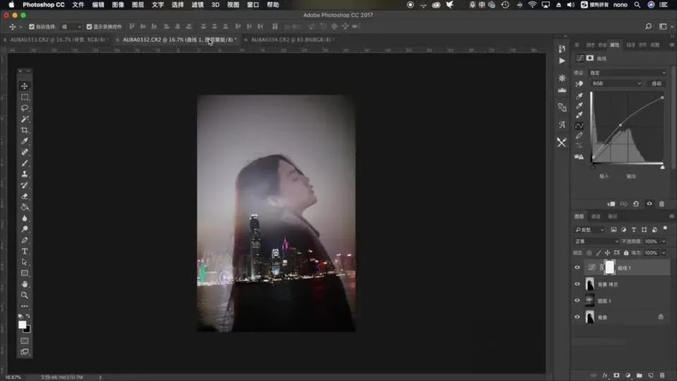Choose the Hand tool
This screenshot has width=677, height=381.
[x=25, y=284]
